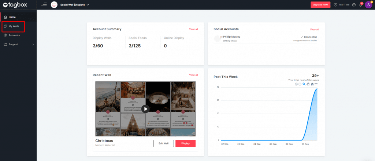The width and height of the screenshot is (375, 161).
Task: Open the user profile avatar menu
Action: (x=368, y=5)
